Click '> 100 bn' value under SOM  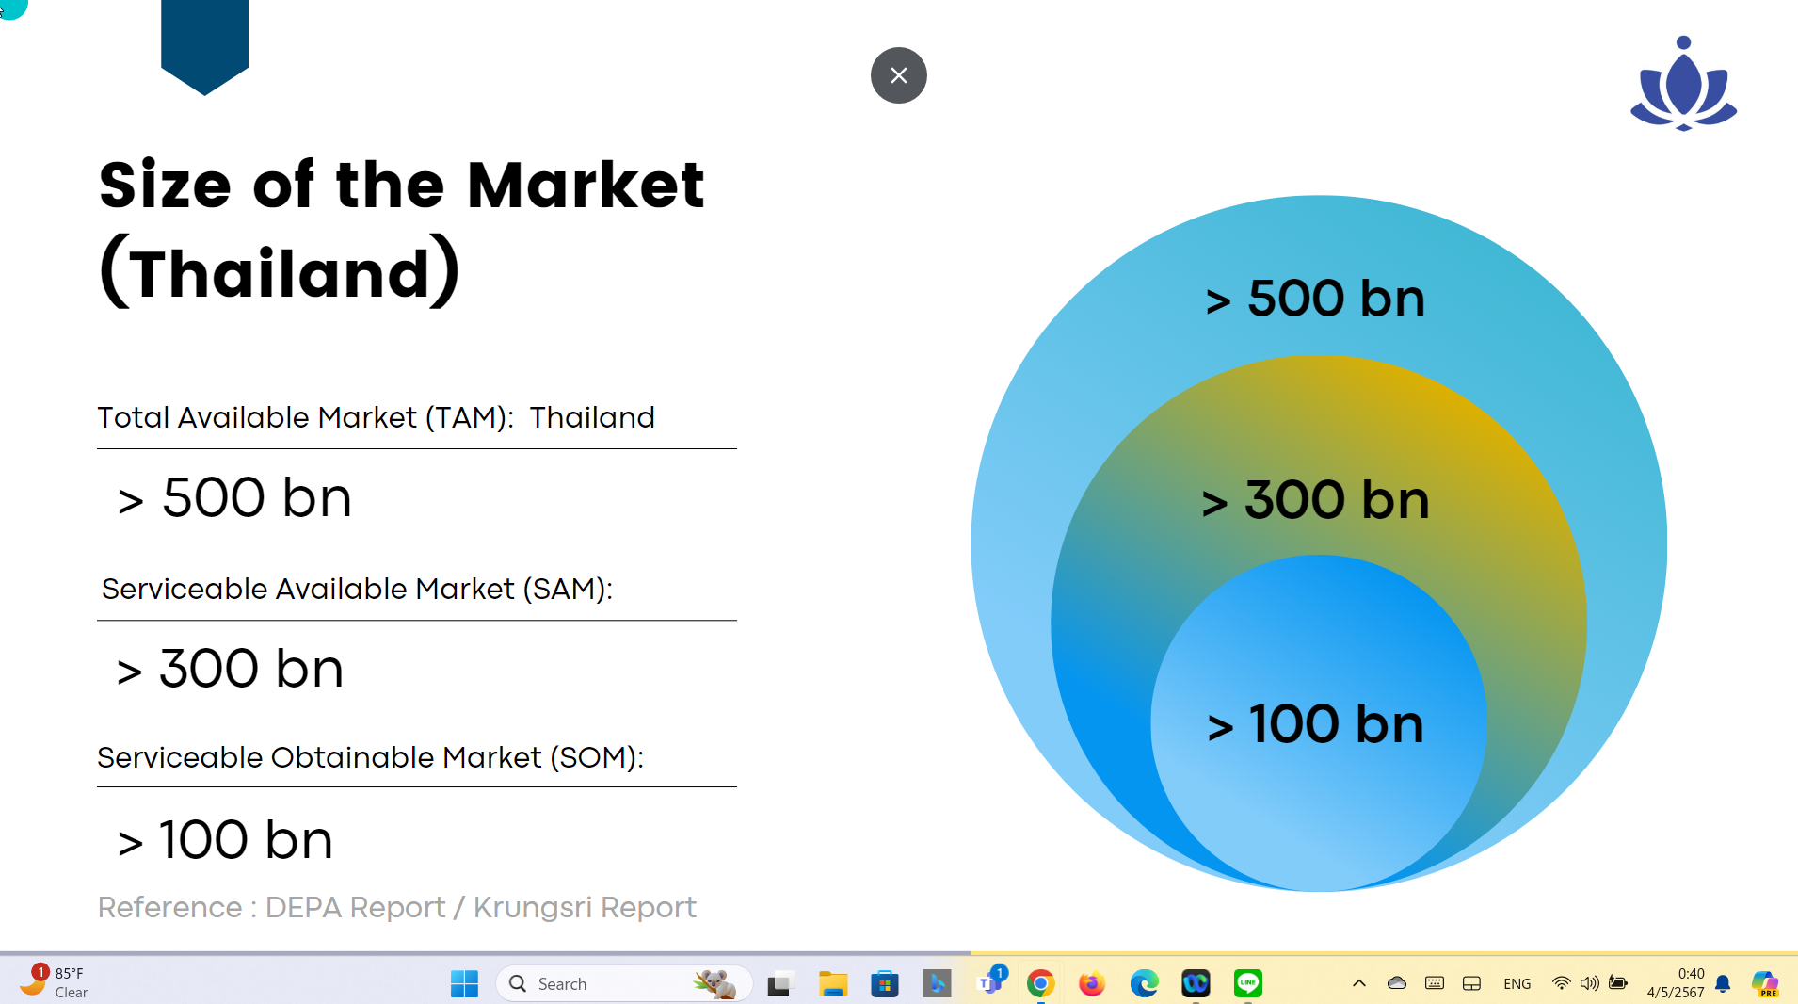coord(225,840)
